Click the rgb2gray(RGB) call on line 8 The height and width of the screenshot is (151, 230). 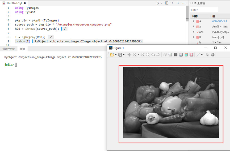click(32, 37)
